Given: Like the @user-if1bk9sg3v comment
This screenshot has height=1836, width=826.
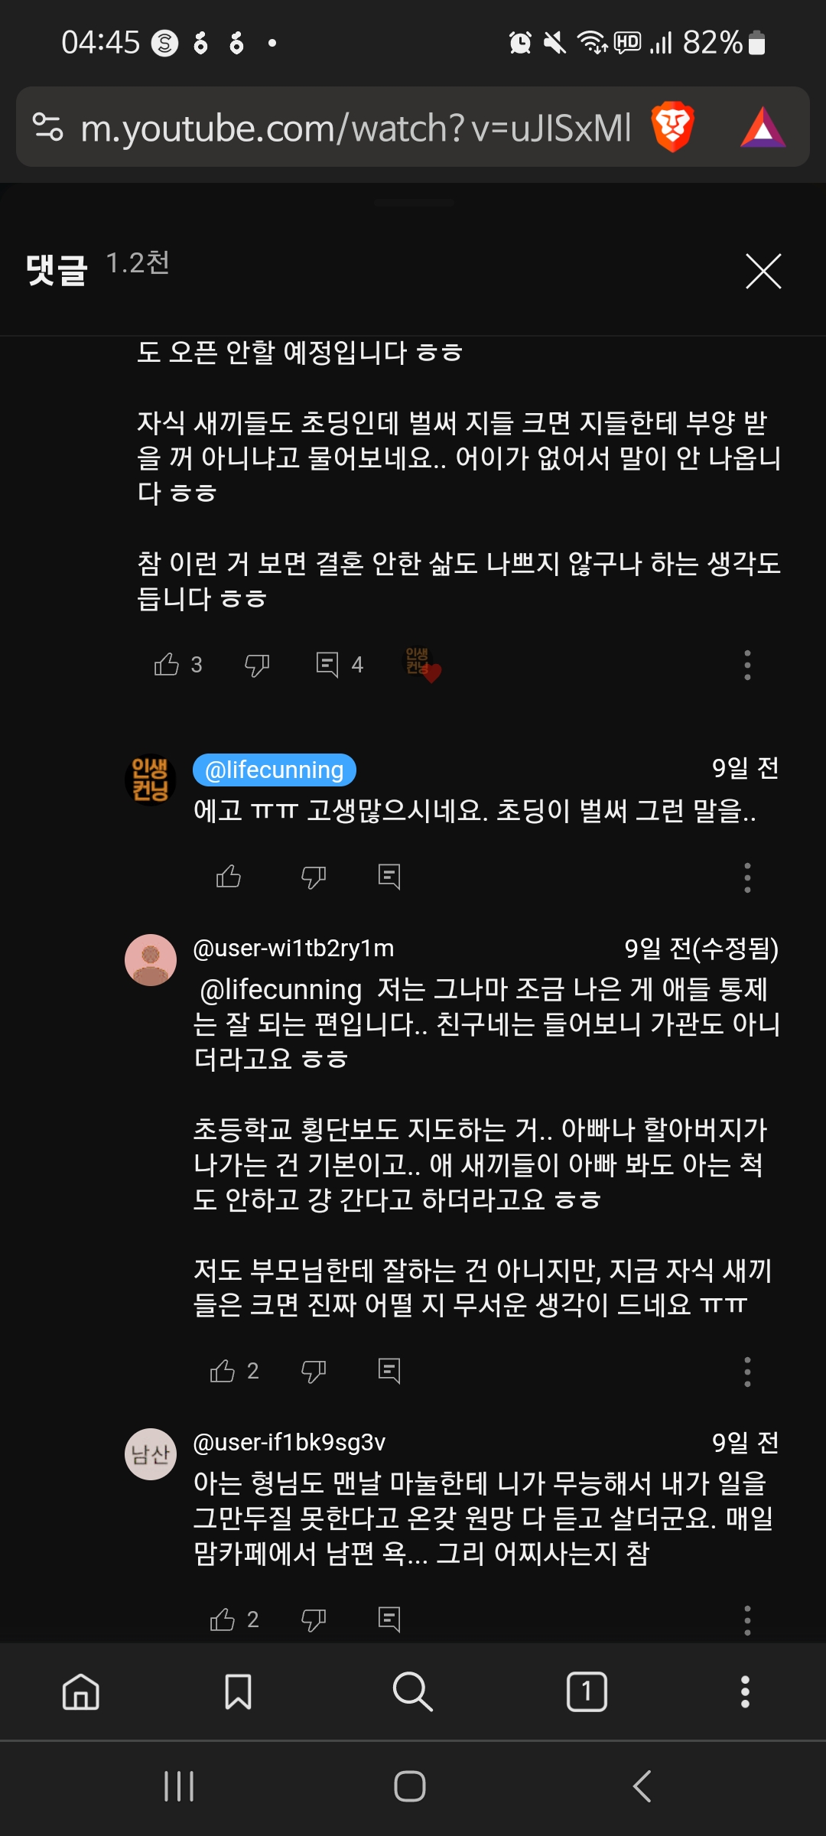Looking at the screenshot, I should tap(223, 1619).
